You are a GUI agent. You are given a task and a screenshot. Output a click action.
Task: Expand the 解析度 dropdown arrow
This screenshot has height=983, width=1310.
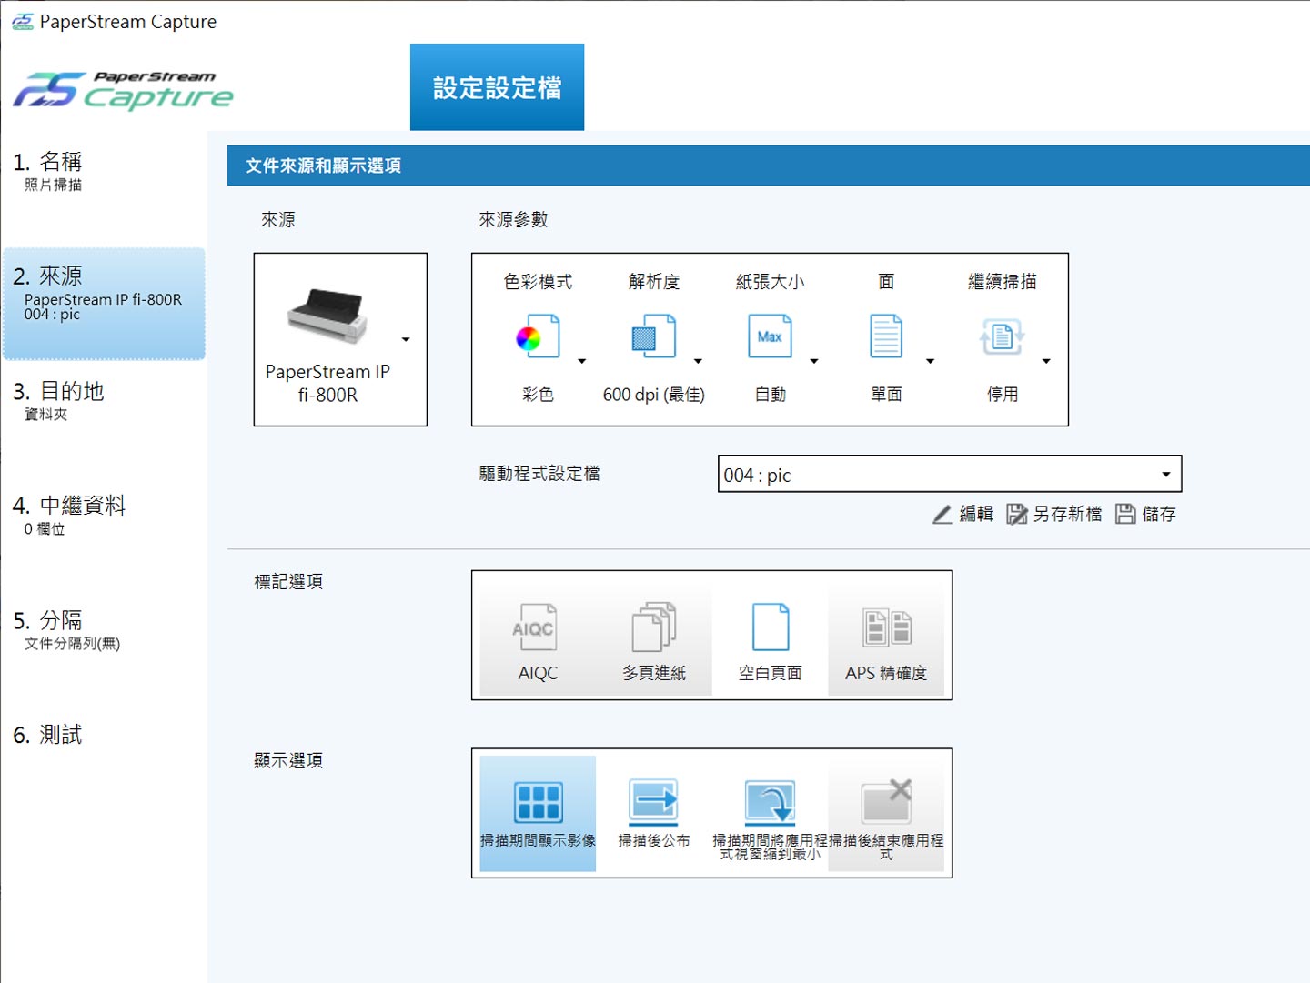(698, 362)
